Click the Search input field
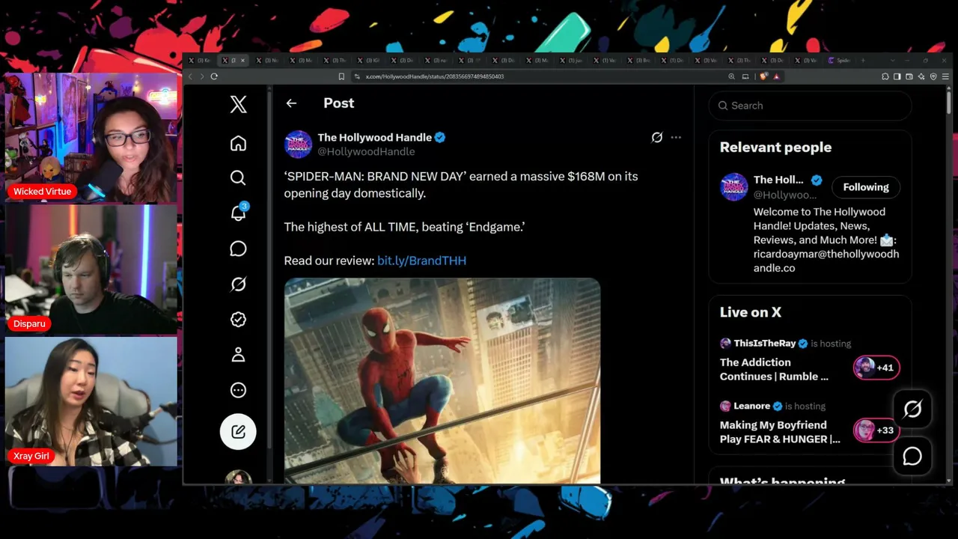 tap(810, 106)
